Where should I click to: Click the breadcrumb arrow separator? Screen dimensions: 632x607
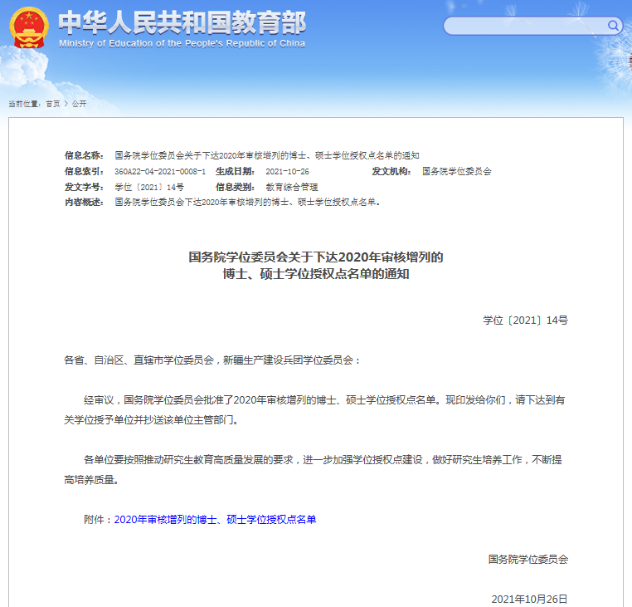(x=66, y=104)
